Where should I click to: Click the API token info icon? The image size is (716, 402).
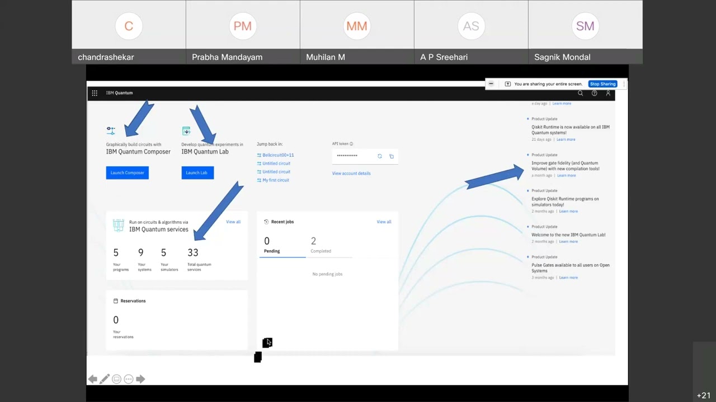click(x=351, y=144)
